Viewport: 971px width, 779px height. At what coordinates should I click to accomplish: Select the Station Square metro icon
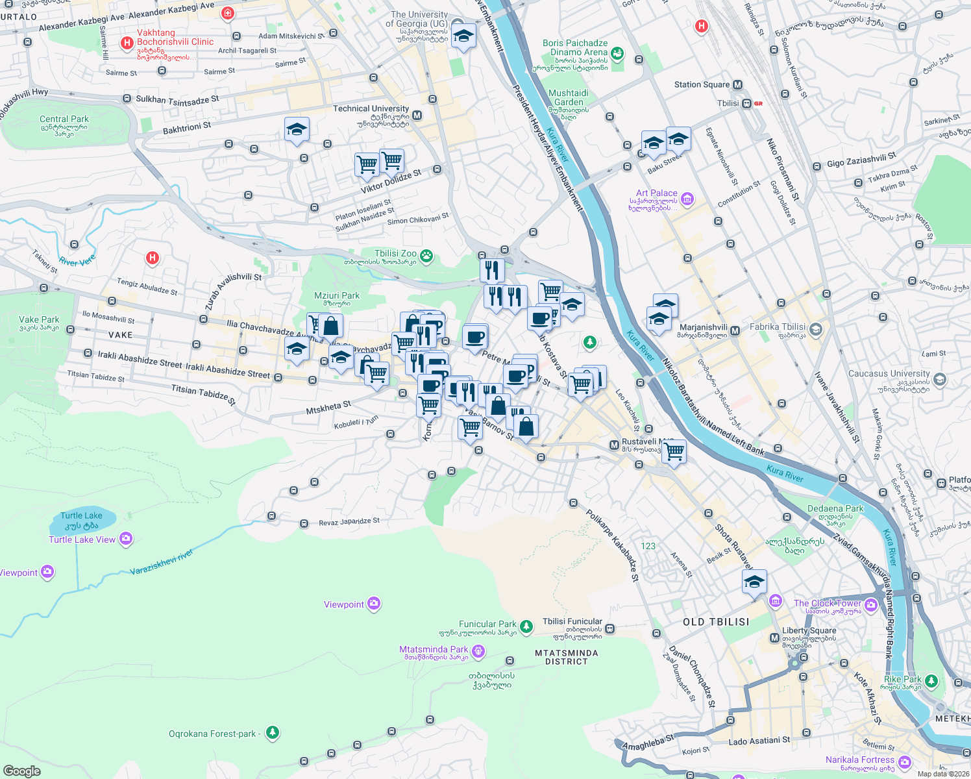point(737,84)
